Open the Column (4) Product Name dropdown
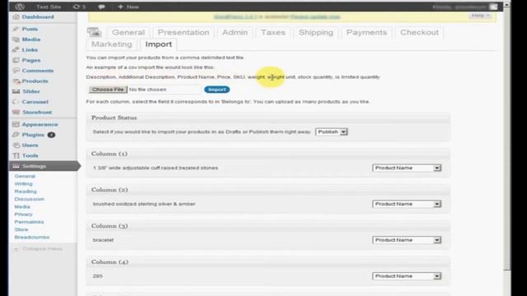 407,276
